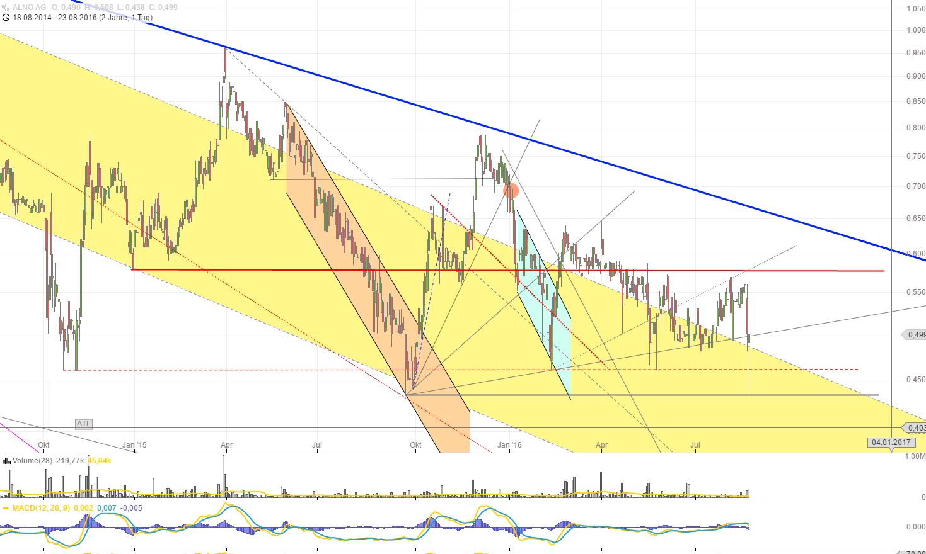Click the volume value 219,77k
The image size is (926, 554).
(70, 461)
